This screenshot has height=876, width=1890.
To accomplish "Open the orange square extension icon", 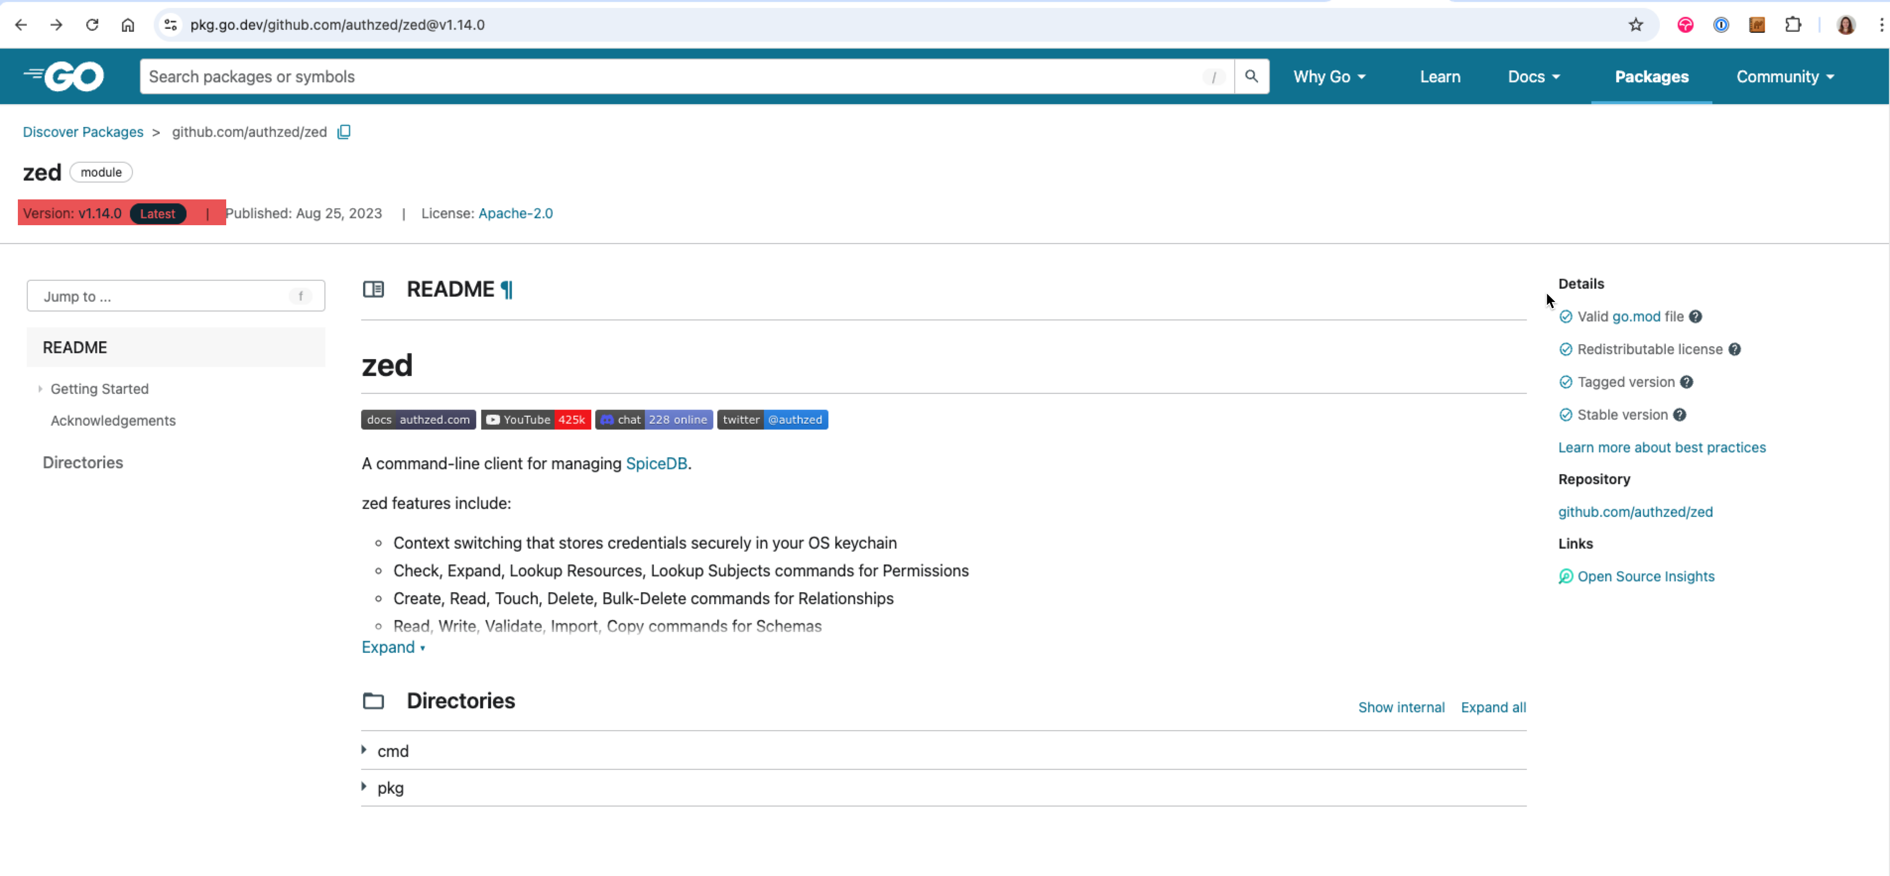I will (1757, 25).
